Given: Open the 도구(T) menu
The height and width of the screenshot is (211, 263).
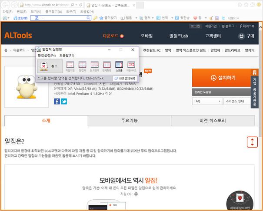Looking at the screenshot, I should point(71,12).
